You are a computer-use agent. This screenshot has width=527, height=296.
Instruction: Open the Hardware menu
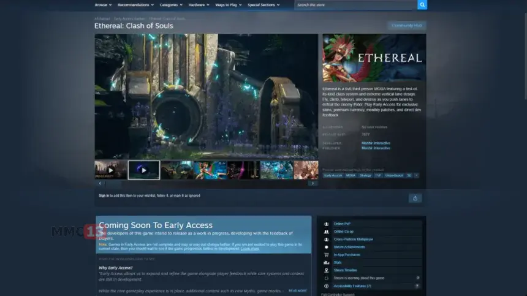point(198,5)
